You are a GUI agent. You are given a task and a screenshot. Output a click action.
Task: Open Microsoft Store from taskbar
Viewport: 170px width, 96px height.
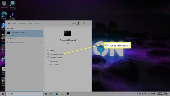[68, 94]
